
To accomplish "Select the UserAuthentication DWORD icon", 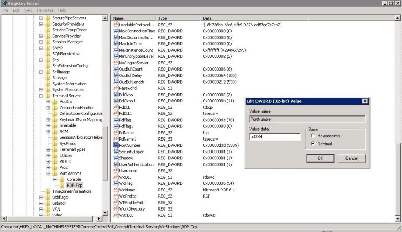I will (115, 164).
